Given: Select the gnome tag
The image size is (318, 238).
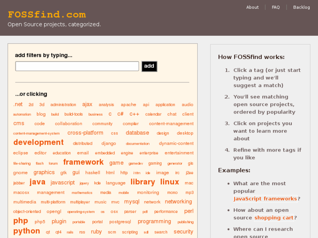Looking at the screenshot, I should point(20,173).
